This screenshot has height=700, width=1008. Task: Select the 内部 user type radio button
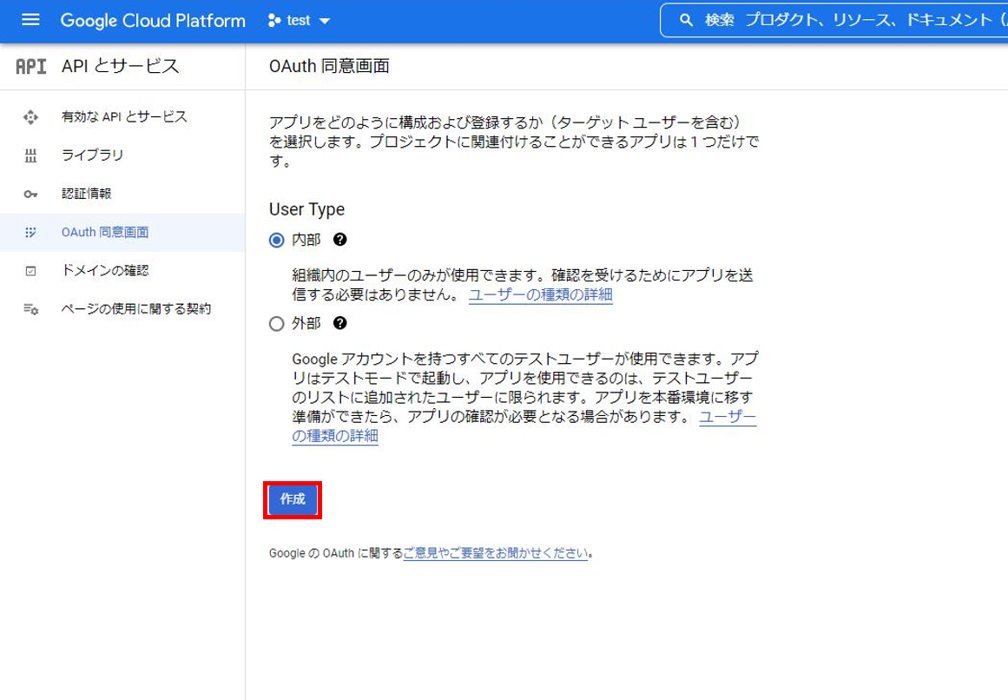click(275, 239)
